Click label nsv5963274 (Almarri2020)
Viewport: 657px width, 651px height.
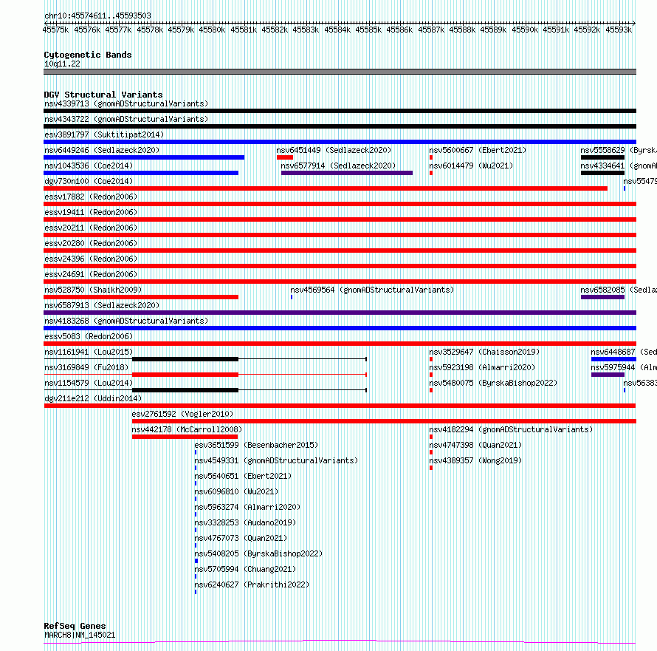click(x=247, y=507)
